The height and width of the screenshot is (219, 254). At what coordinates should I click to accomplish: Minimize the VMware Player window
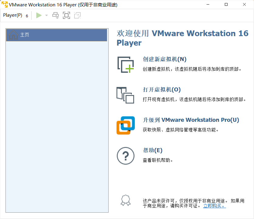click(208, 5)
